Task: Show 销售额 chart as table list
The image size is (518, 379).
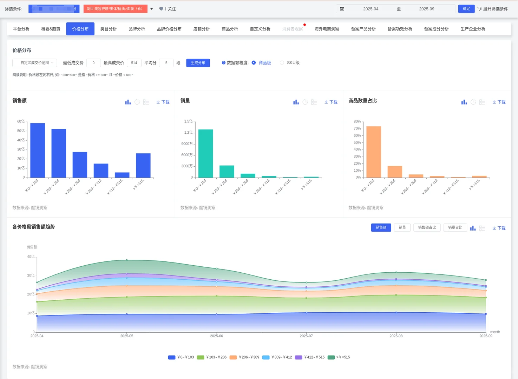Action: [x=146, y=102]
